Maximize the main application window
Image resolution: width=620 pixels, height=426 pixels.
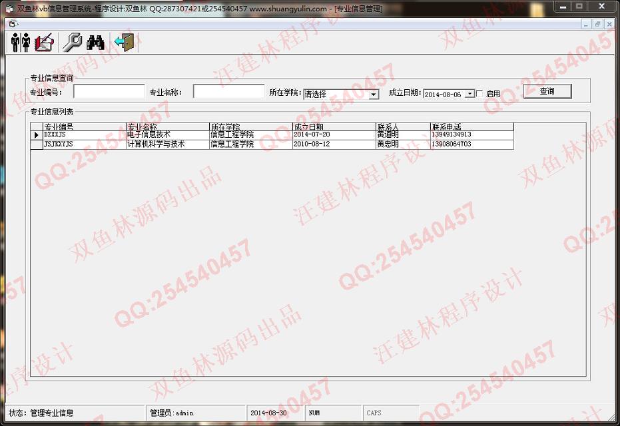(x=579, y=6)
